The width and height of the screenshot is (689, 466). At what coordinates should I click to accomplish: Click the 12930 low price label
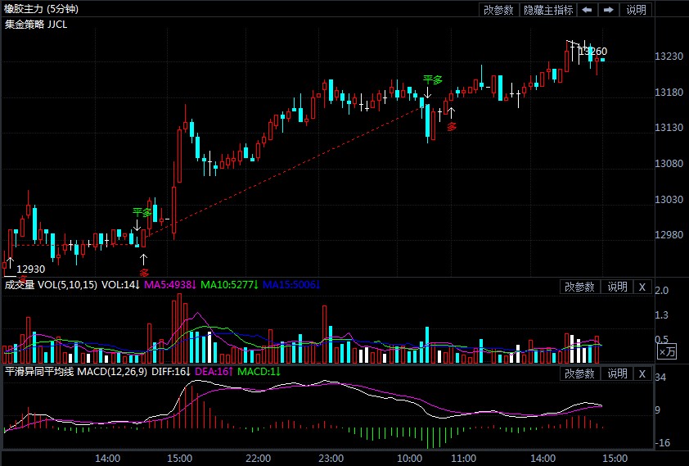(x=31, y=269)
